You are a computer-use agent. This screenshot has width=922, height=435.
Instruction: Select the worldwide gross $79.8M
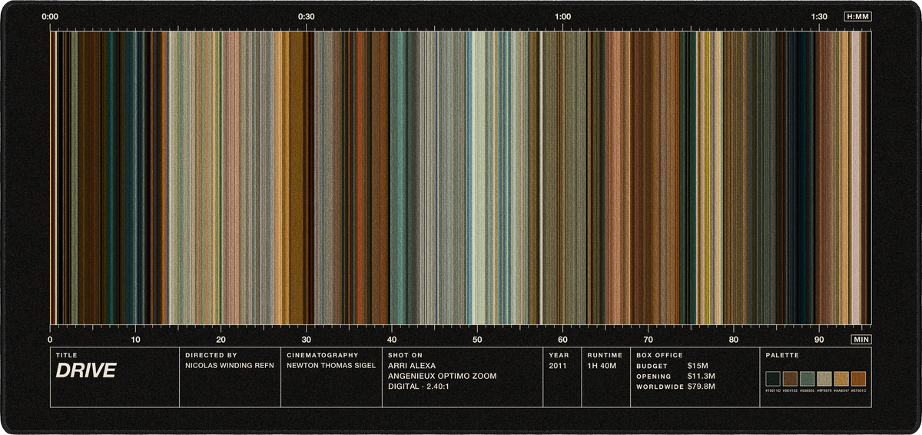[x=701, y=387]
